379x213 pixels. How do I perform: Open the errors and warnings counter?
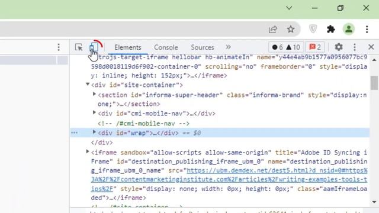(286, 47)
